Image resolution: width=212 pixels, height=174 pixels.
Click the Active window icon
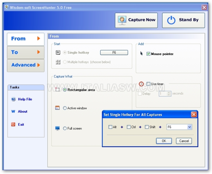57,108
